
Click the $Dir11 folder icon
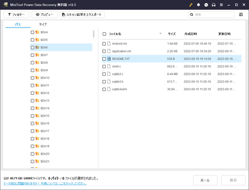click(x=37, y=85)
